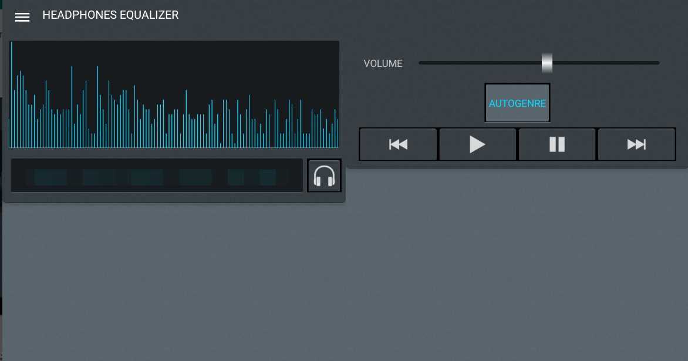Viewport: 688px width, 361px height.
Task: Click the HEADPHONES EQUALIZER title
Action: coord(110,15)
